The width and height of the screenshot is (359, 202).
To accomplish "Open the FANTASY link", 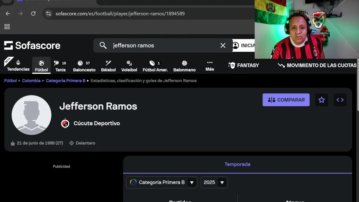I will click(243, 65).
